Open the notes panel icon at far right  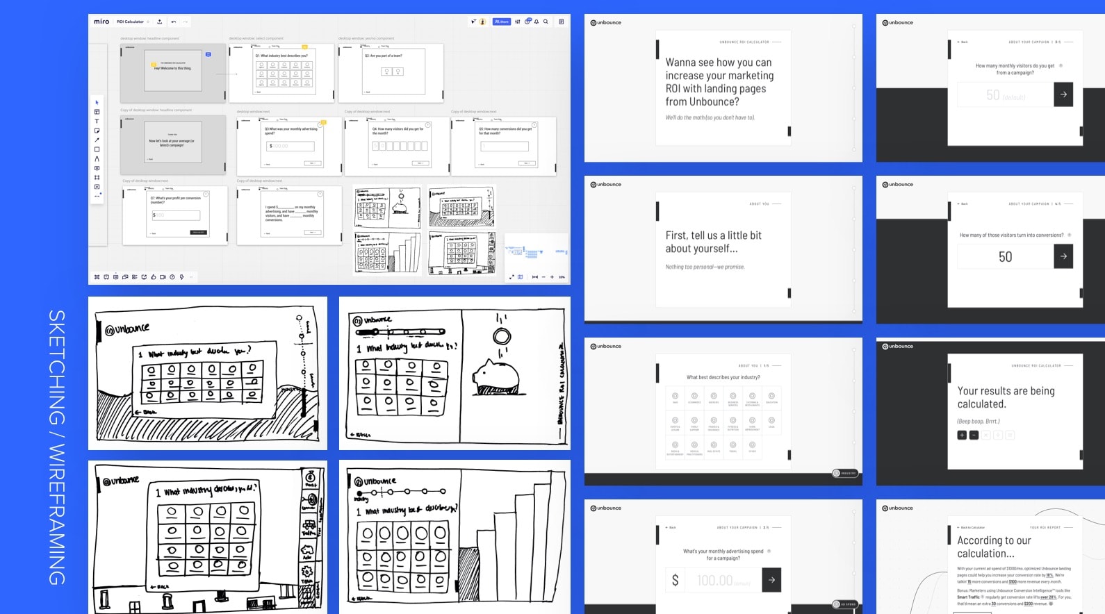pos(562,22)
